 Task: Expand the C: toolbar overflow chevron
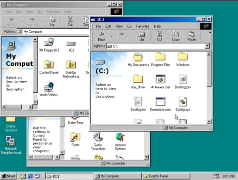[x=209, y=32]
